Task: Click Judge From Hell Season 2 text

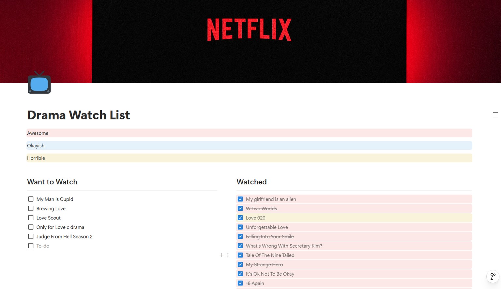Action: coord(65,236)
